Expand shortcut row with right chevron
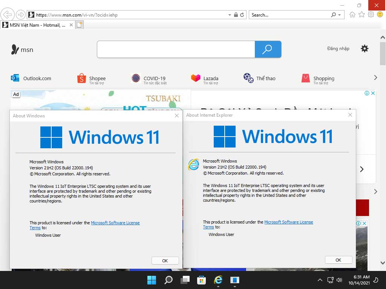Viewport: 386px width, 289px height. click(x=375, y=78)
